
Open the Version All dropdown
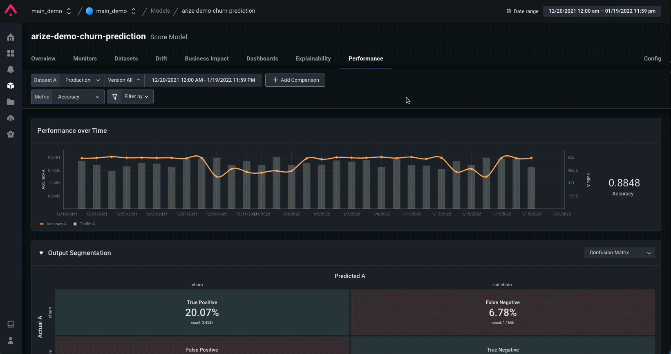pos(124,80)
